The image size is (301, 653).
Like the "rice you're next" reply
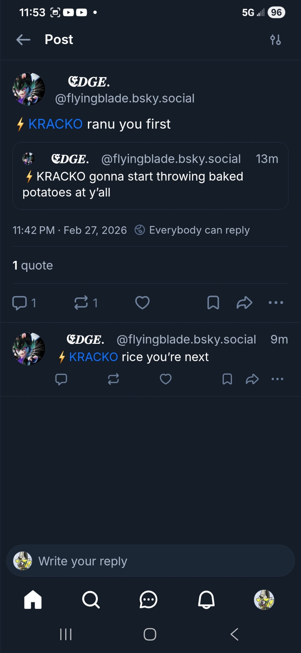point(166,379)
